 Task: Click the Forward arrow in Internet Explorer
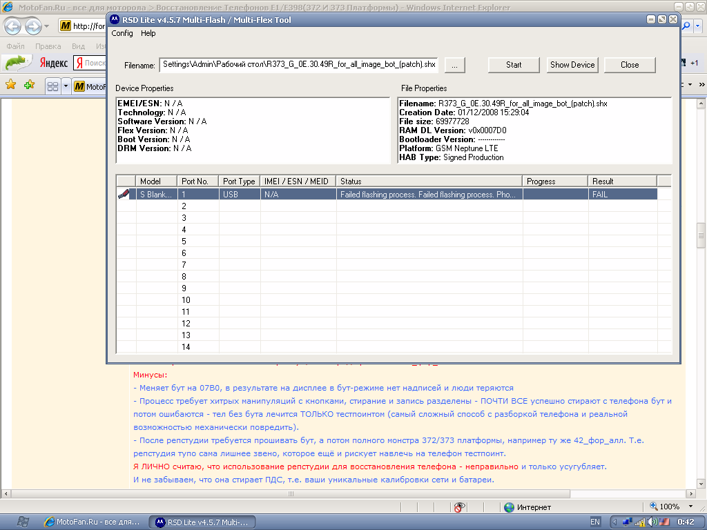point(33,26)
